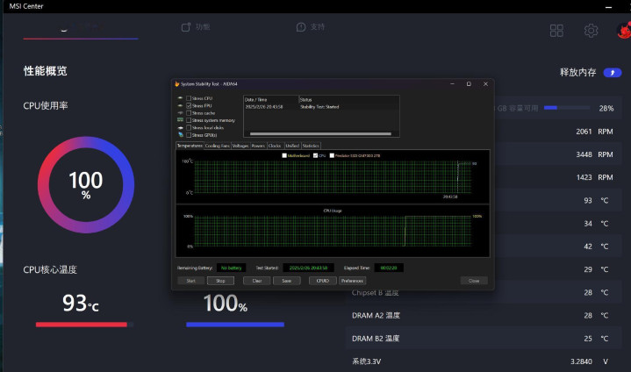Click the red dragon profile avatar

coord(624,31)
